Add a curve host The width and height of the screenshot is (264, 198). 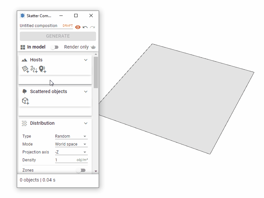34,69
